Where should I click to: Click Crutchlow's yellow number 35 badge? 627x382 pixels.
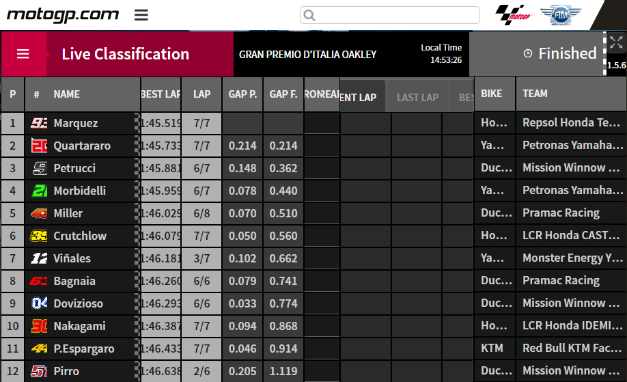(39, 236)
